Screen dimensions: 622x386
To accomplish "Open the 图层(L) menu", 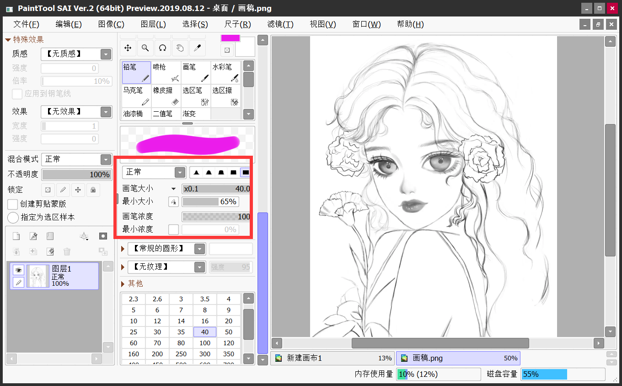I will coord(153,24).
